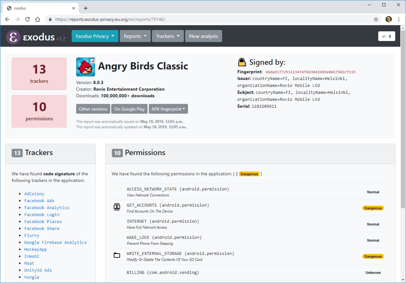The image size is (406, 283).
Task: Click the Version 8.0.3 text
Action: click(90, 82)
